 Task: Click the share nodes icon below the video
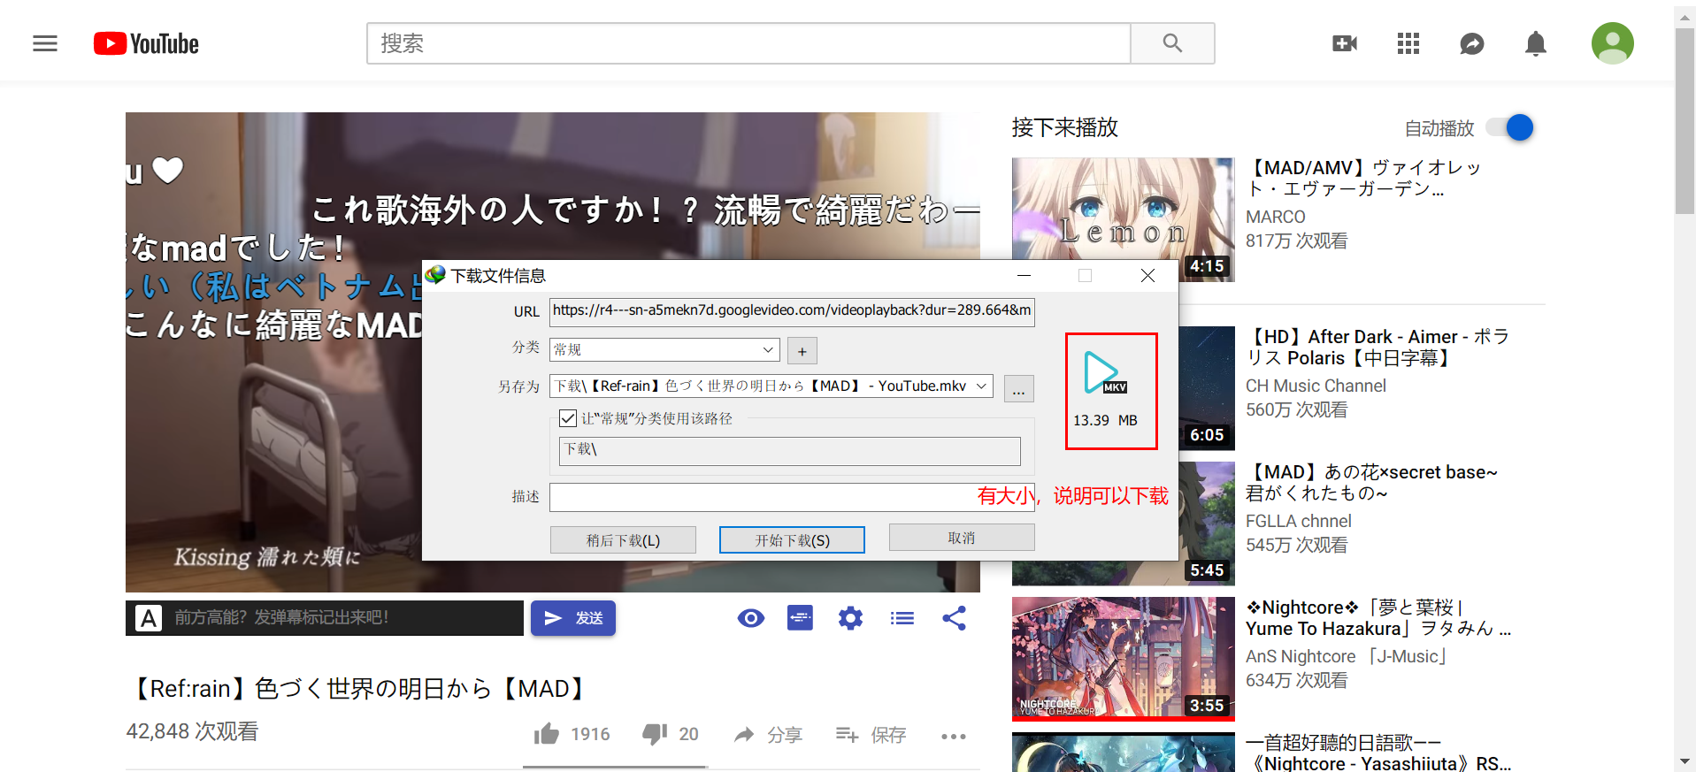[x=954, y=617]
